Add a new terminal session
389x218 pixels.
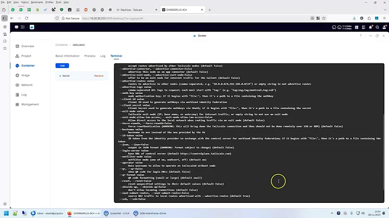pyautogui.click(x=62, y=66)
